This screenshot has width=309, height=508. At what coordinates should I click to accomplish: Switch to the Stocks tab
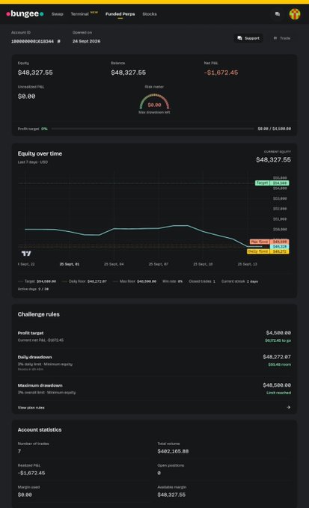point(150,14)
